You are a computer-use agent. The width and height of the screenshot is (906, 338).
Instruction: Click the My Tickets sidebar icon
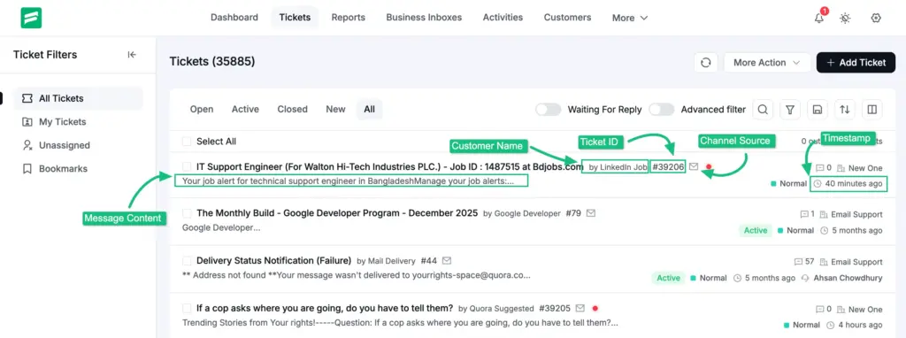pos(27,122)
